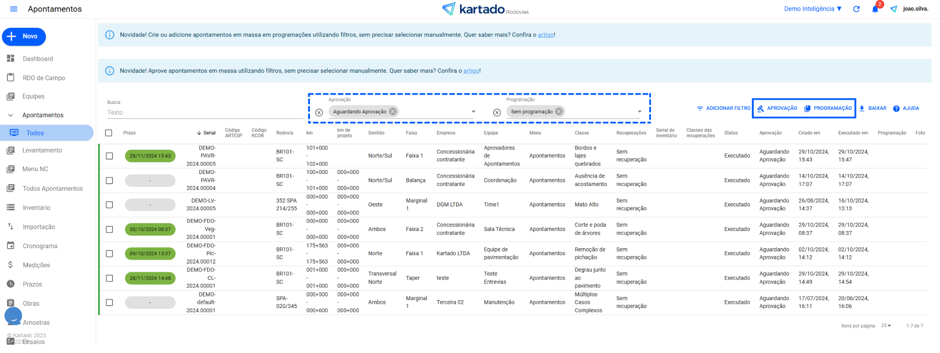Click the Dashboard sidebar icon
The height and width of the screenshot is (353, 940).
point(11,58)
